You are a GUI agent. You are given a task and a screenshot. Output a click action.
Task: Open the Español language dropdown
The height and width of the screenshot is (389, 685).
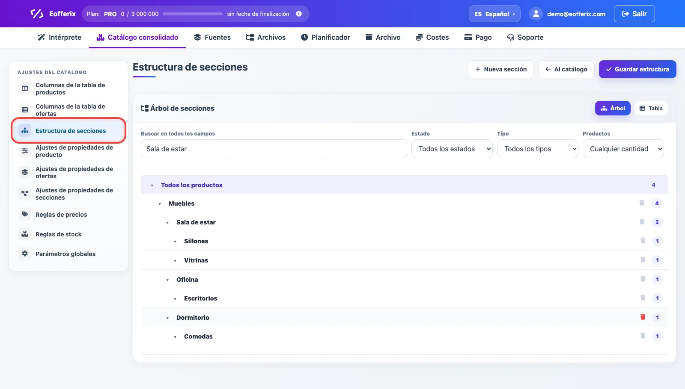click(x=494, y=14)
